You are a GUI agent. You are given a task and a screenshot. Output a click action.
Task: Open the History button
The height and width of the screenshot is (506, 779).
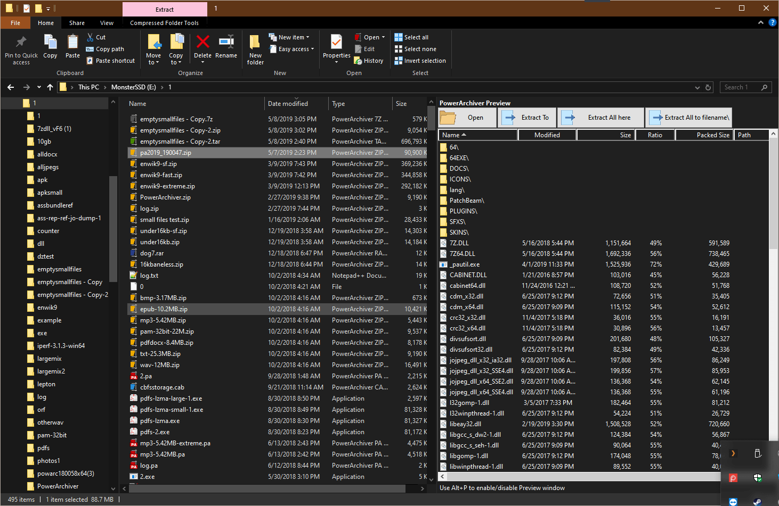tap(369, 61)
